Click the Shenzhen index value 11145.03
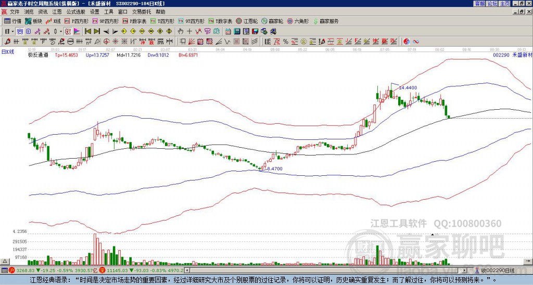The width and height of the screenshot is (533, 285). point(116,270)
